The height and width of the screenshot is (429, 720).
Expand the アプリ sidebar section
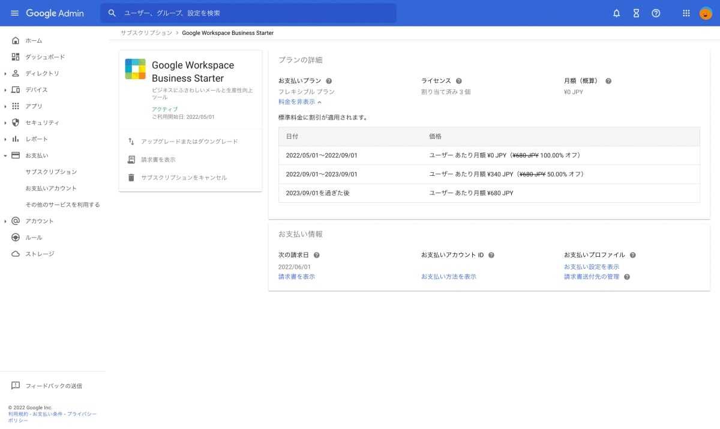(x=5, y=106)
